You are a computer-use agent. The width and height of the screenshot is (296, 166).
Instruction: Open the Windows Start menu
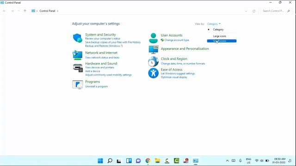coord(100,161)
